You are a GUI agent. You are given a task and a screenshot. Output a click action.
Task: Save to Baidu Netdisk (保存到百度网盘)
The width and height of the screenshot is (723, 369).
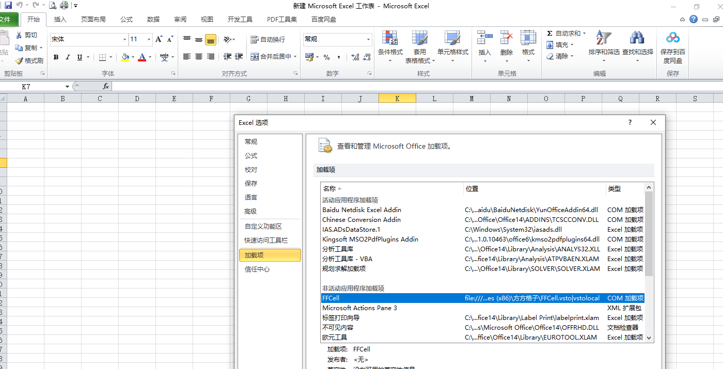tap(673, 46)
